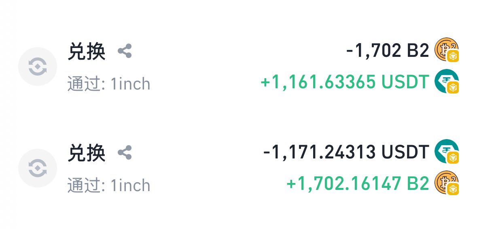
Task: Click the BNB chain badge on the -1,171.24313 USDT icon
Action: coord(453,158)
